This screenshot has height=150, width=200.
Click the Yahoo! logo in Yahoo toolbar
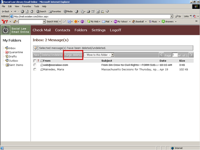(4, 22)
